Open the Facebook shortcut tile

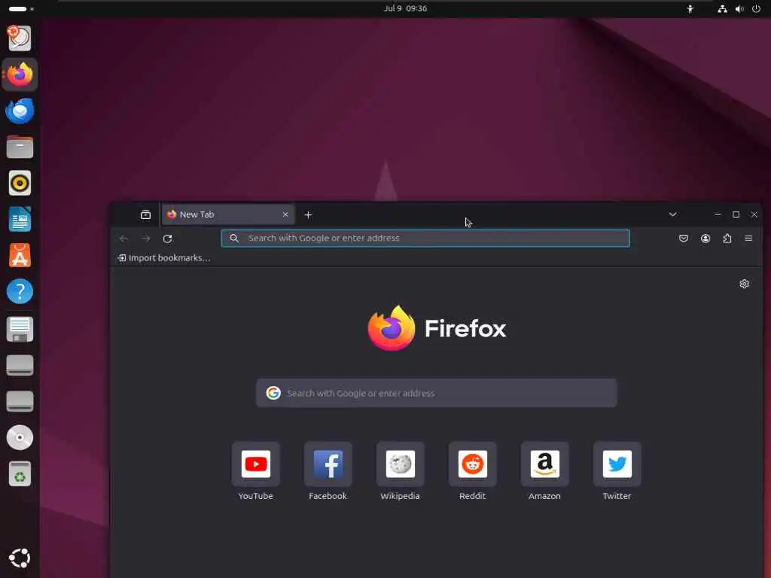pos(328,464)
